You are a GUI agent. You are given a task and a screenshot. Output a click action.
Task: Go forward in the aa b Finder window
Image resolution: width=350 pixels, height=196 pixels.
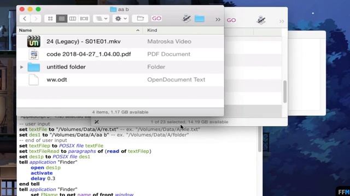pos(36,19)
